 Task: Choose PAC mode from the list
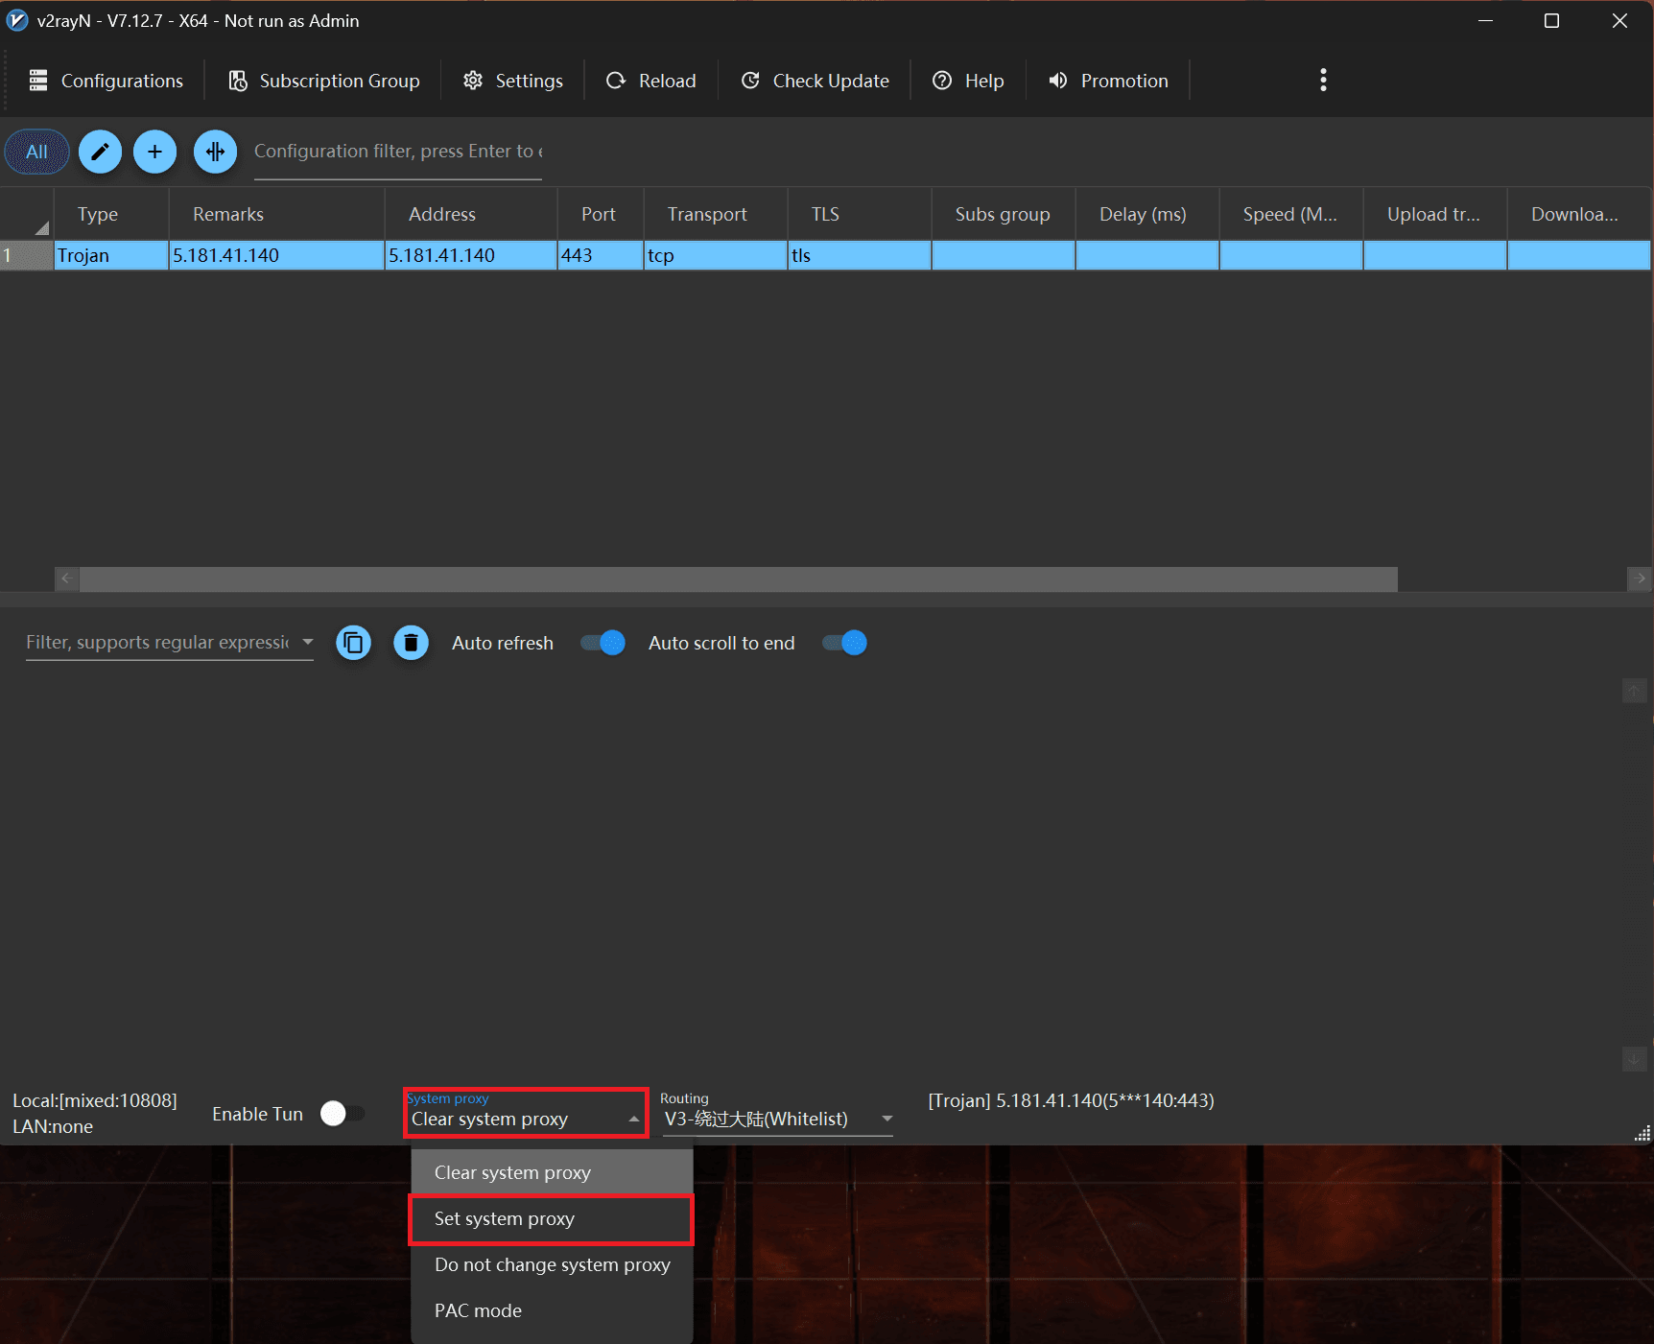[x=478, y=1310]
